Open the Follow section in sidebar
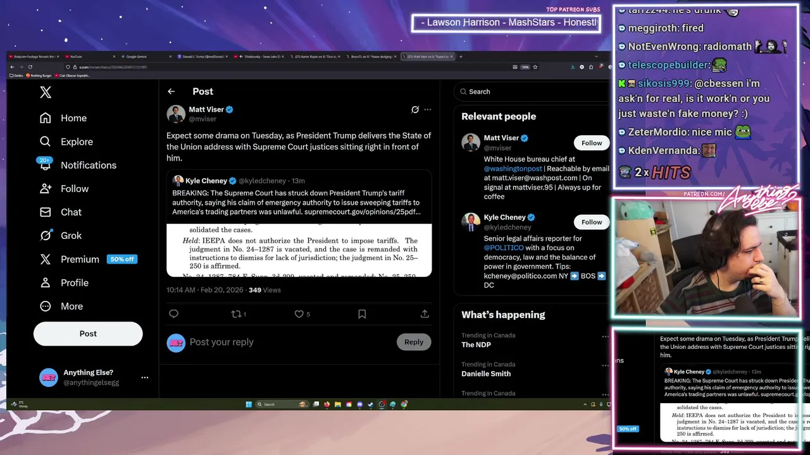The height and width of the screenshot is (455, 810). coord(64,188)
